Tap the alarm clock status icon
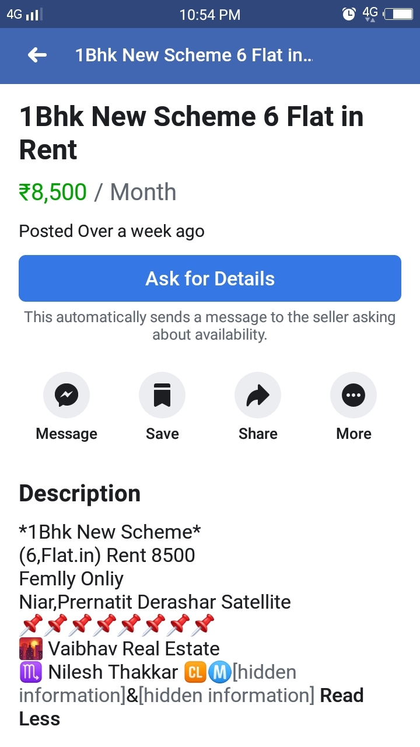This screenshot has width=420, height=747. point(349,14)
